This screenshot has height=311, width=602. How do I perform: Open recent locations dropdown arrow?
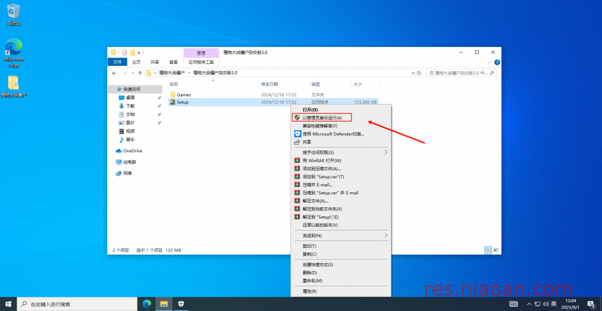pyautogui.click(x=133, y=73)
